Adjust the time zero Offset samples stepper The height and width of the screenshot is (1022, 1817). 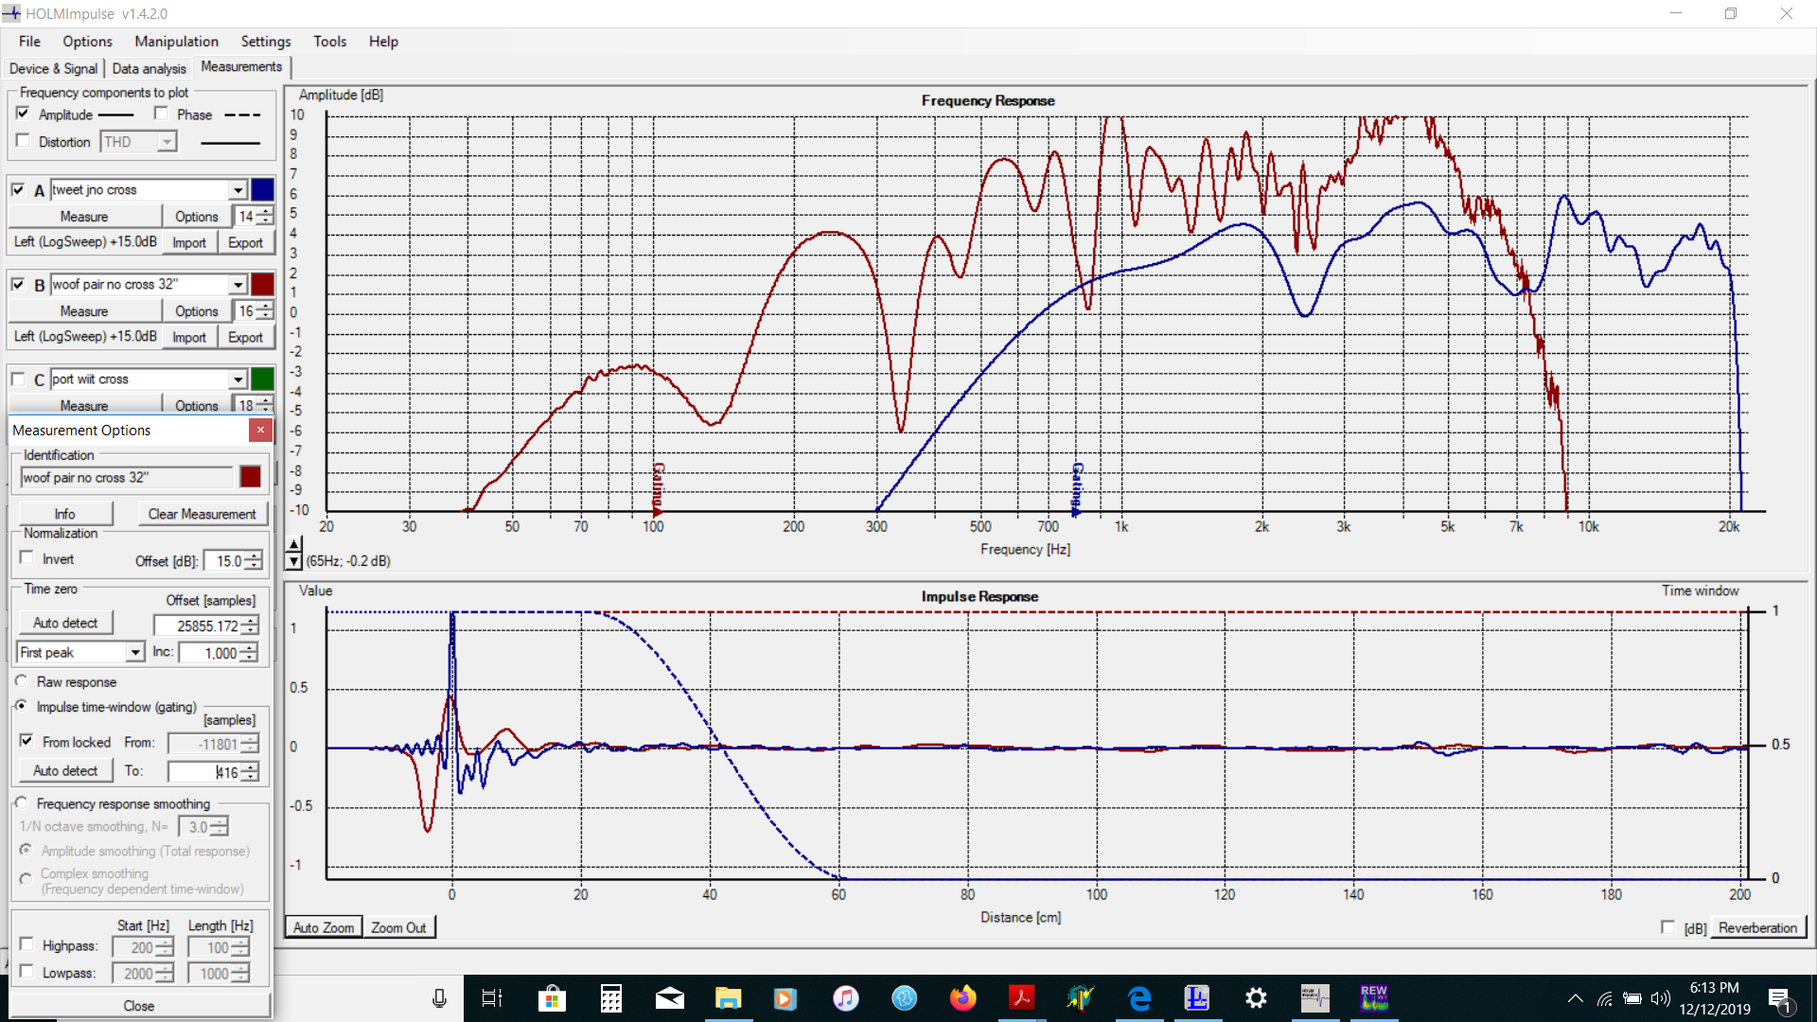pyautogui.click(x=250, y=626)
